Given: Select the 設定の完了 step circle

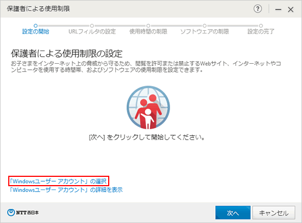Looking at the screenshot, I should [261, 26].
